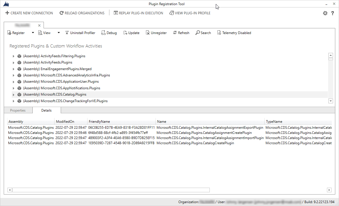
Task: Open the settings gear icon
Action: [x=325, y=13]
